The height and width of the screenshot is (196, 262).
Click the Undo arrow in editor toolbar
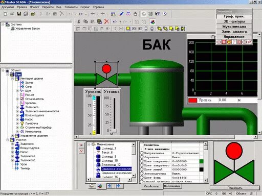click(115, 21)
